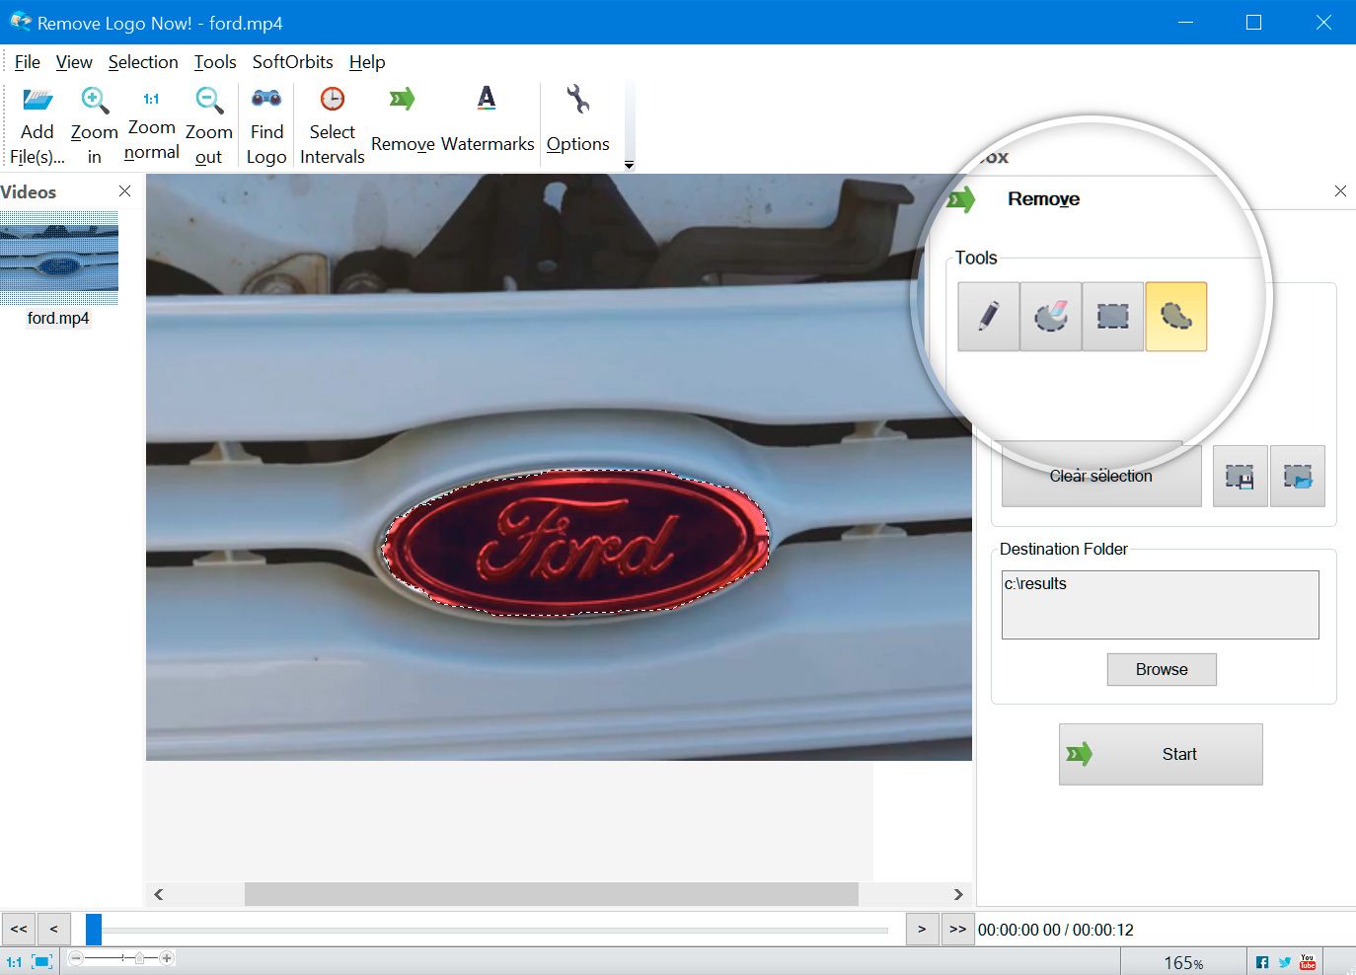This screenshot has height=975, width=1356.
Task: Open the Tools menu
Action: tap(215, 62)
